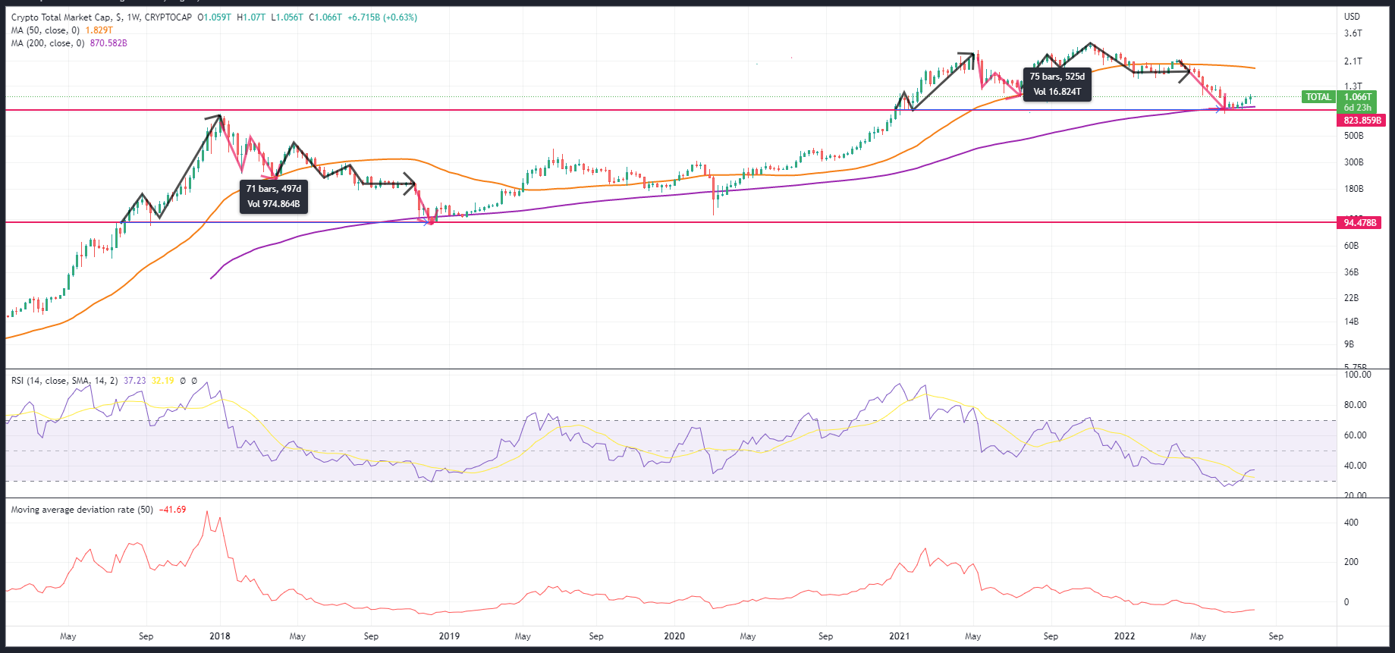Click the 500B price axis label
This screenshot has width=1395, height=653.
point(1353,136)
